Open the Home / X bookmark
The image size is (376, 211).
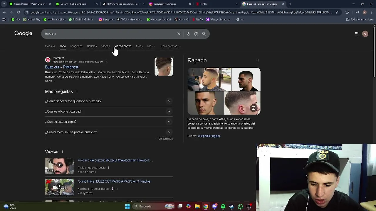[x=182, y=20]
